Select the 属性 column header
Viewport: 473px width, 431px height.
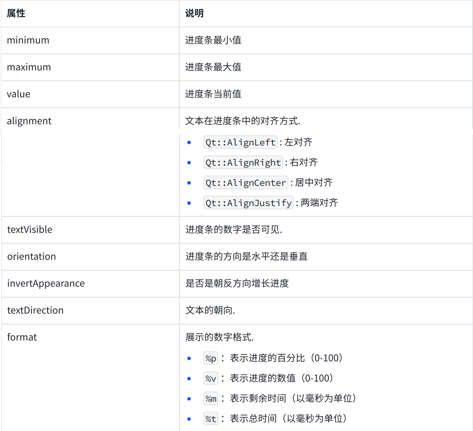coord(90,13)
